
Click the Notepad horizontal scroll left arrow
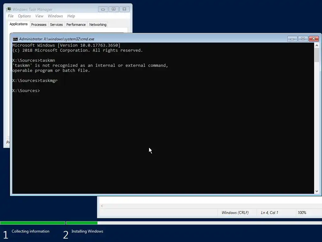102,206
